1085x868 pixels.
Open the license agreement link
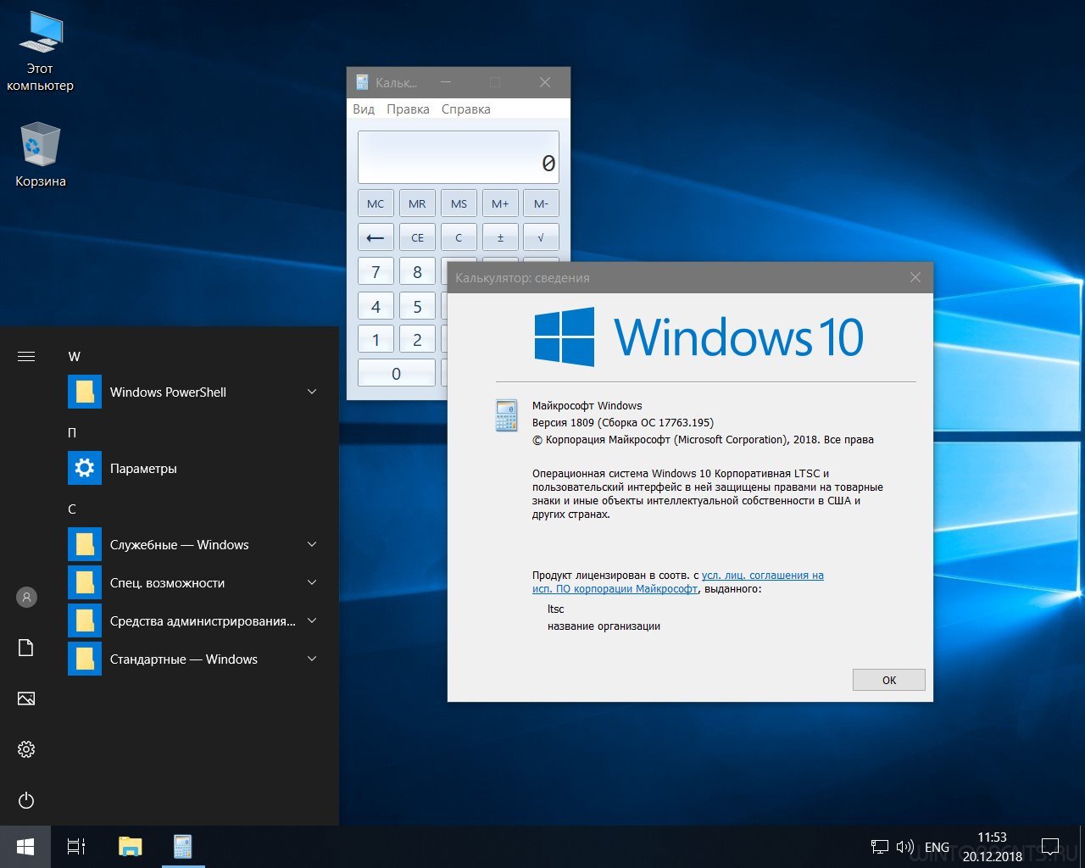[x=762, y=576]
